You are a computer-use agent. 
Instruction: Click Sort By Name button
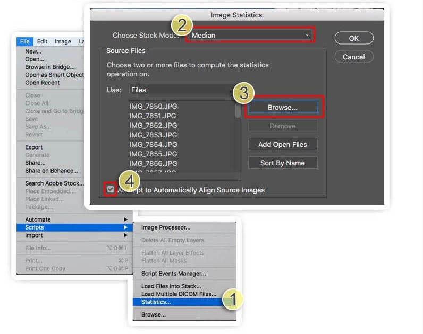point(282,163)
